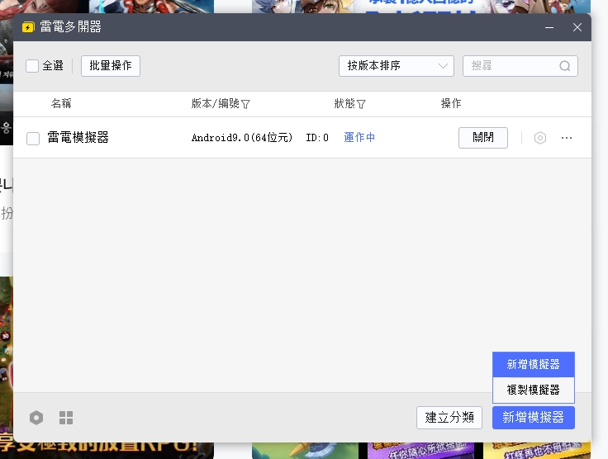Click the 運作中 status text

(359, 138)
